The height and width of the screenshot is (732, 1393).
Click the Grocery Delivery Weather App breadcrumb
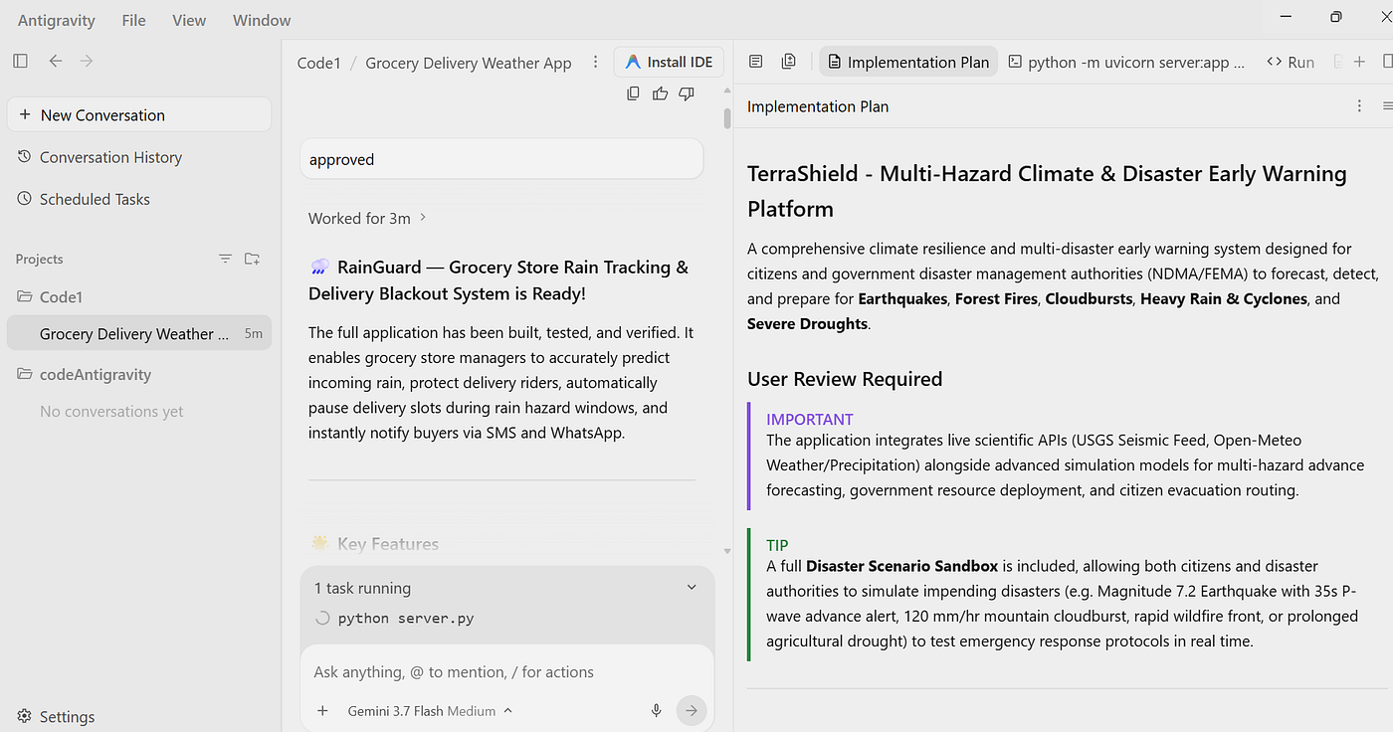(x=469, y=63)
